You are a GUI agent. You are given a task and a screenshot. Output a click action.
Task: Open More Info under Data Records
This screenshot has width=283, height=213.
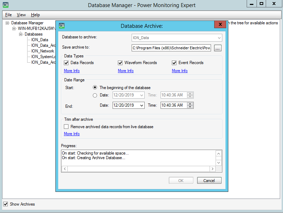(x=72, y=71)
